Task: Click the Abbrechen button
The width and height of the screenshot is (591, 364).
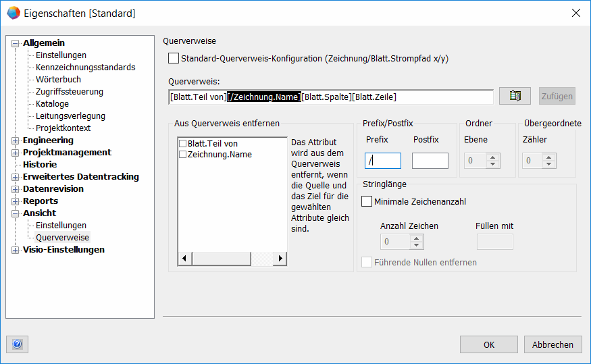Action: [552, 344]
